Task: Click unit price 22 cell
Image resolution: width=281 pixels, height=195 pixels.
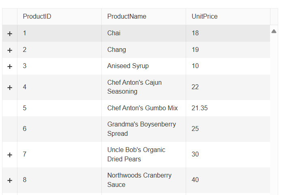Action: tap(195, 87)
